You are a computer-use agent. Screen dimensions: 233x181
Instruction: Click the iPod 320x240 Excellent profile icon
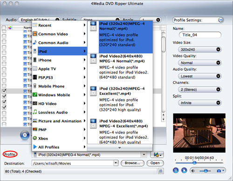[93, 91]
